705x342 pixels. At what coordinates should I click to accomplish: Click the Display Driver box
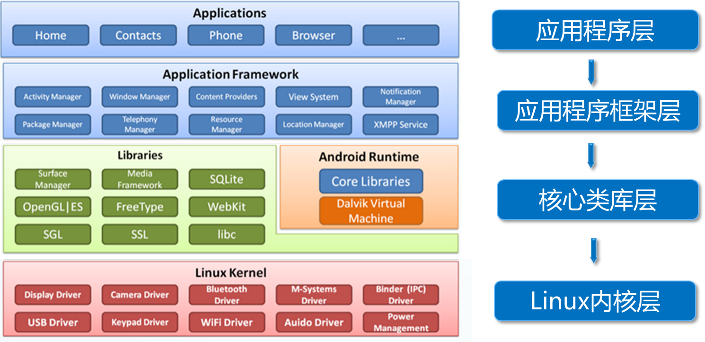pyautogui.click(x=53, y=295)
